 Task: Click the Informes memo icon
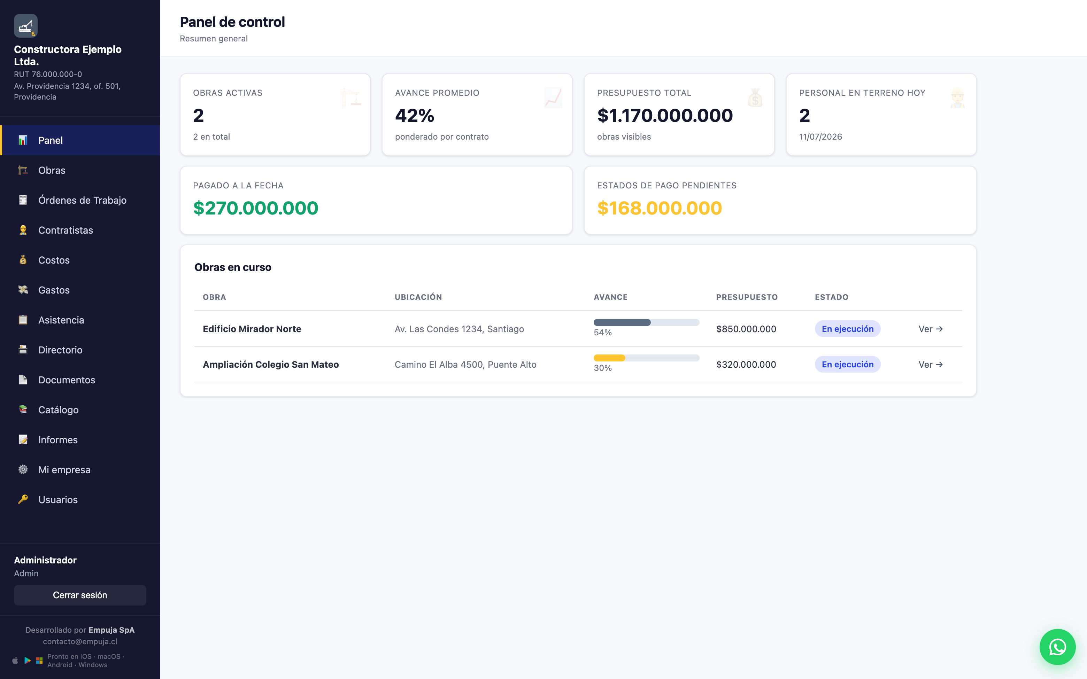pos(23,440)
